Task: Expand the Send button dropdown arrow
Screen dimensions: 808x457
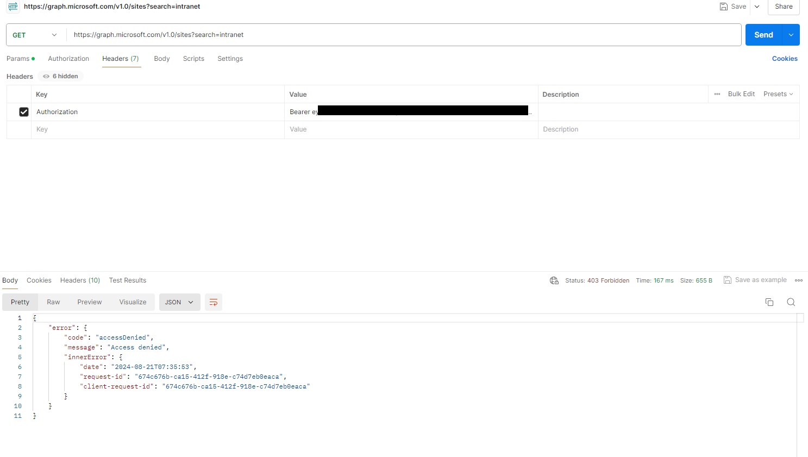Action: coord(791,34)
